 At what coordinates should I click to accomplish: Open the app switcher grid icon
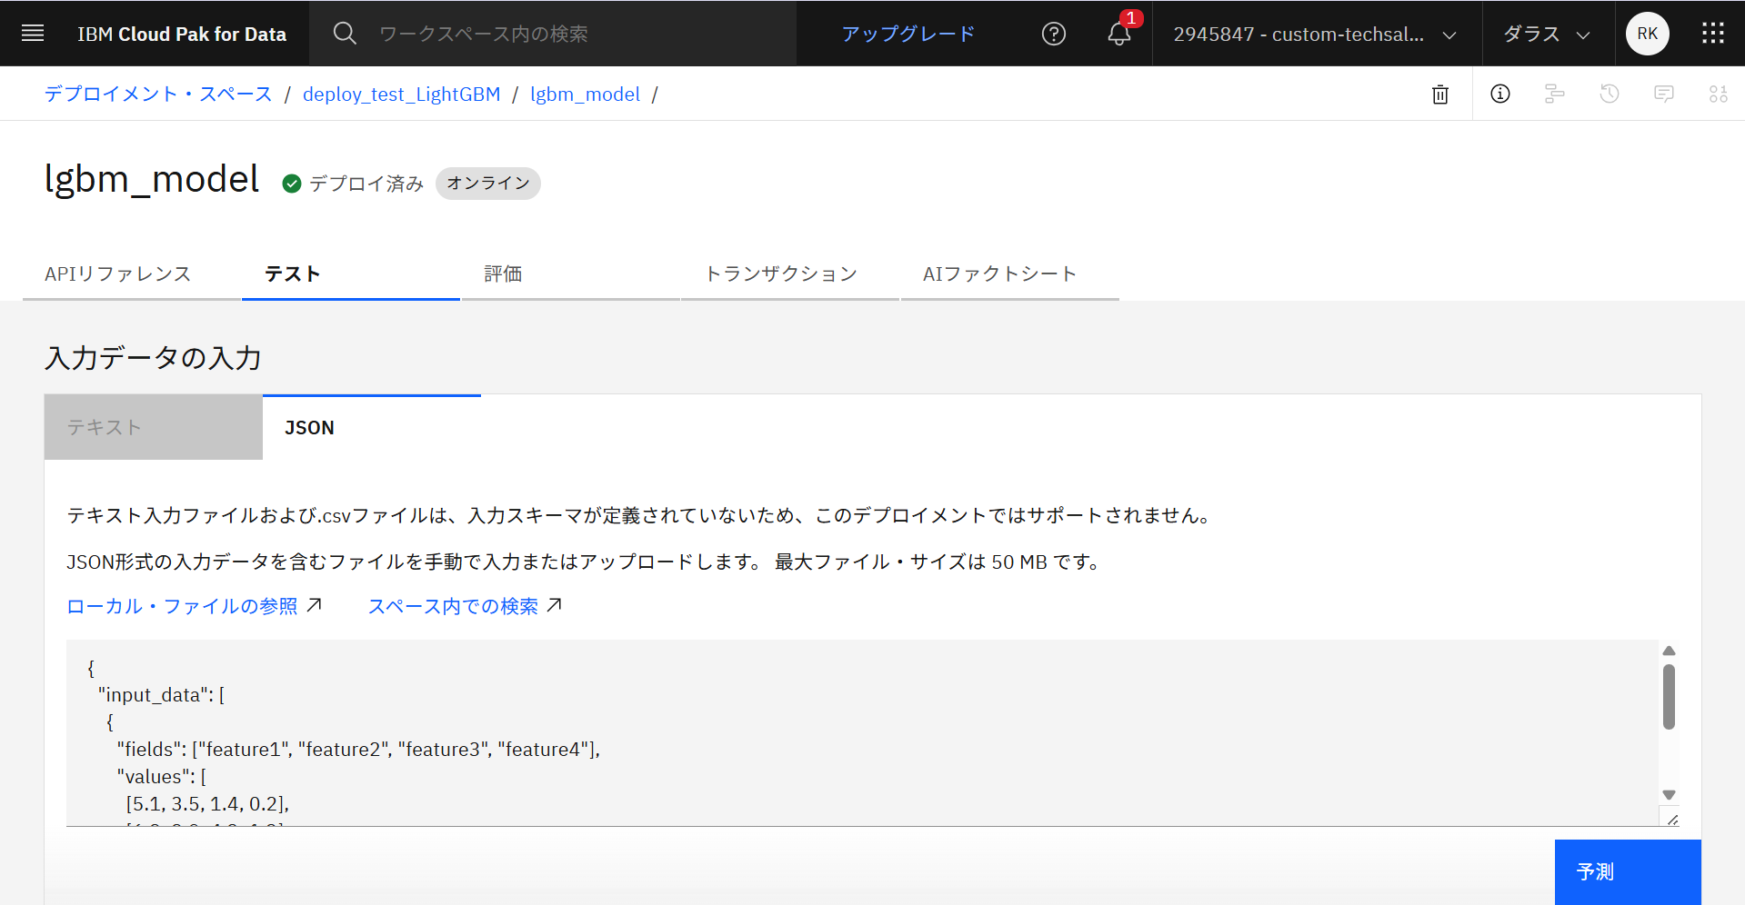click(x=1712, y=34)
